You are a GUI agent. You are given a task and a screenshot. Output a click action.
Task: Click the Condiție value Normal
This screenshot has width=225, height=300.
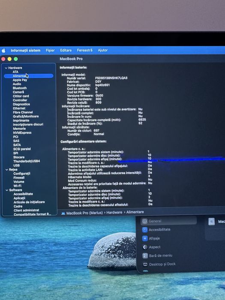click(x=99, y=134)
